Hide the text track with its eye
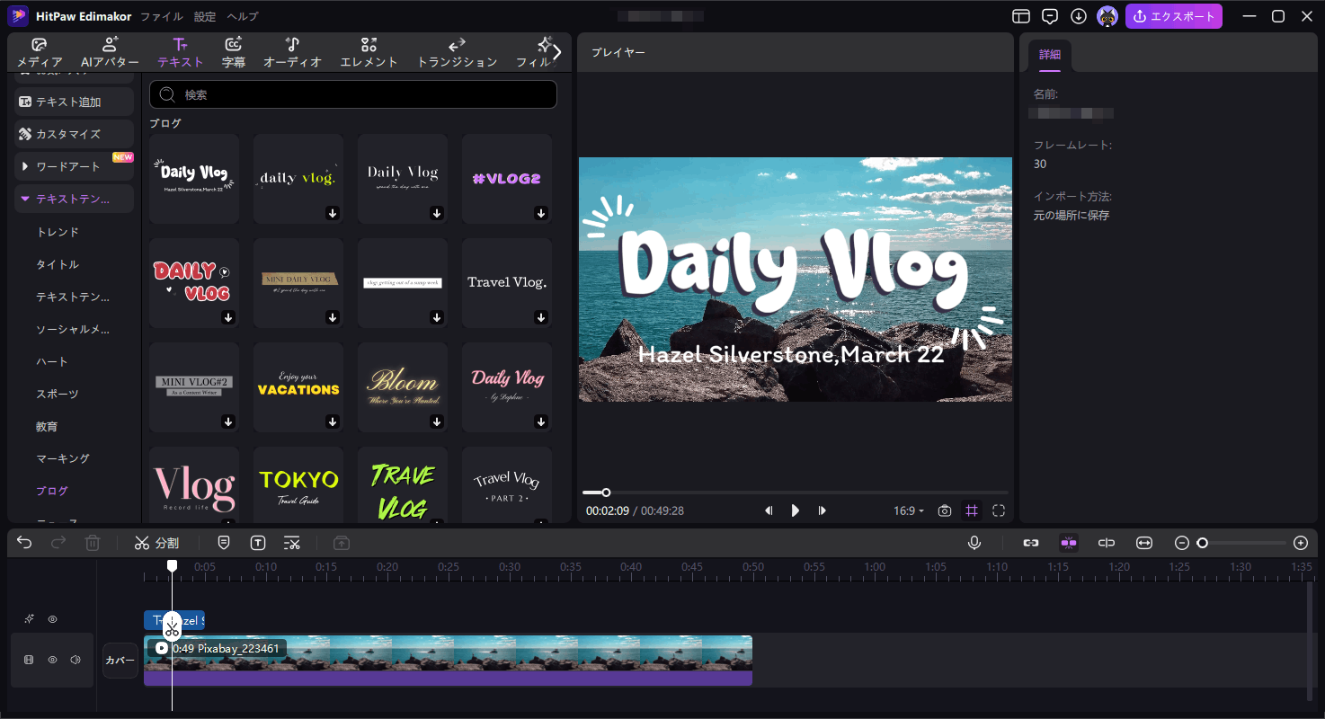1325x719 pixels. click(x=52, y=619)
